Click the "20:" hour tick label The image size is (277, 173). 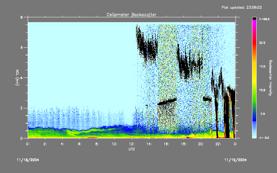coord(201,144)
